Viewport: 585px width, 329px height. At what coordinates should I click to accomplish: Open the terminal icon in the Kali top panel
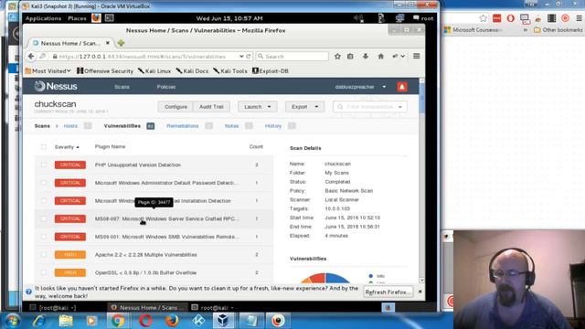click(x=110, y=18)
